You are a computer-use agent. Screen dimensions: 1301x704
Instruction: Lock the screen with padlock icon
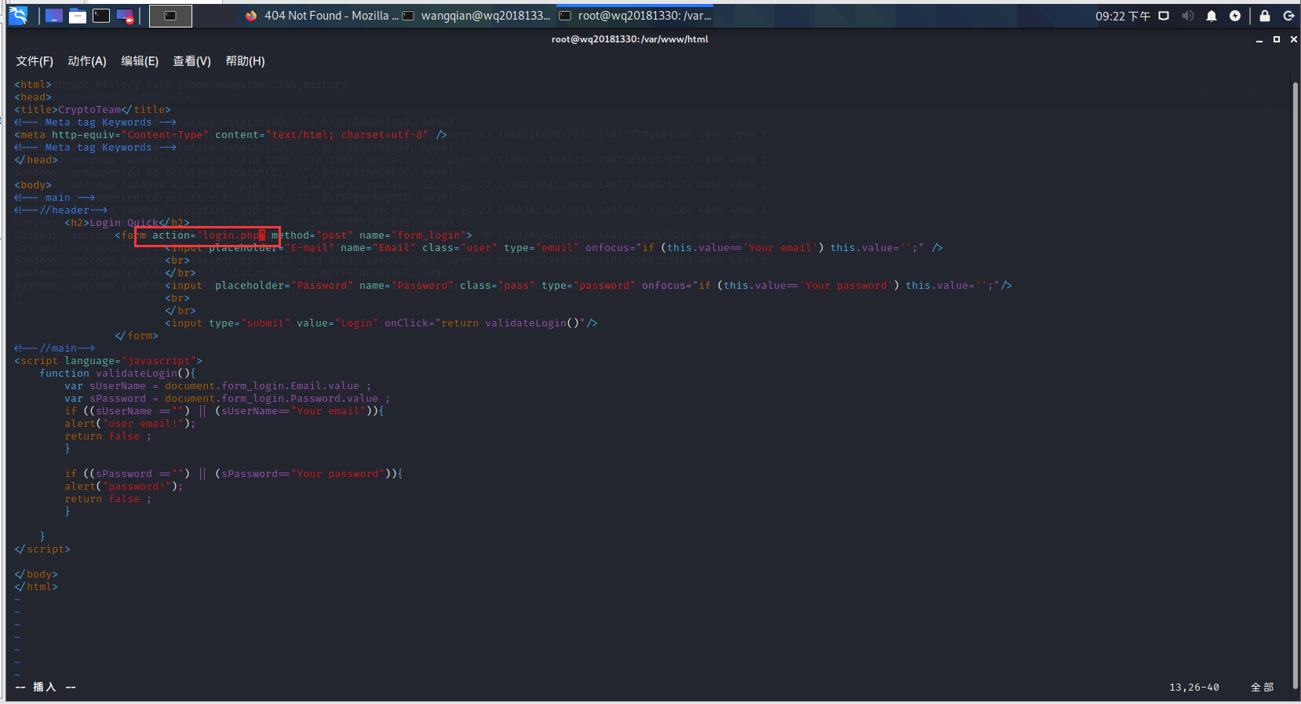(1265, 16)
